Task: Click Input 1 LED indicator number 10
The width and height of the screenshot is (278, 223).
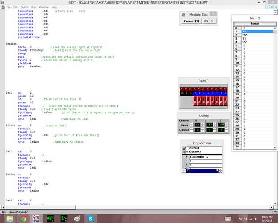Action: [182, 89]
